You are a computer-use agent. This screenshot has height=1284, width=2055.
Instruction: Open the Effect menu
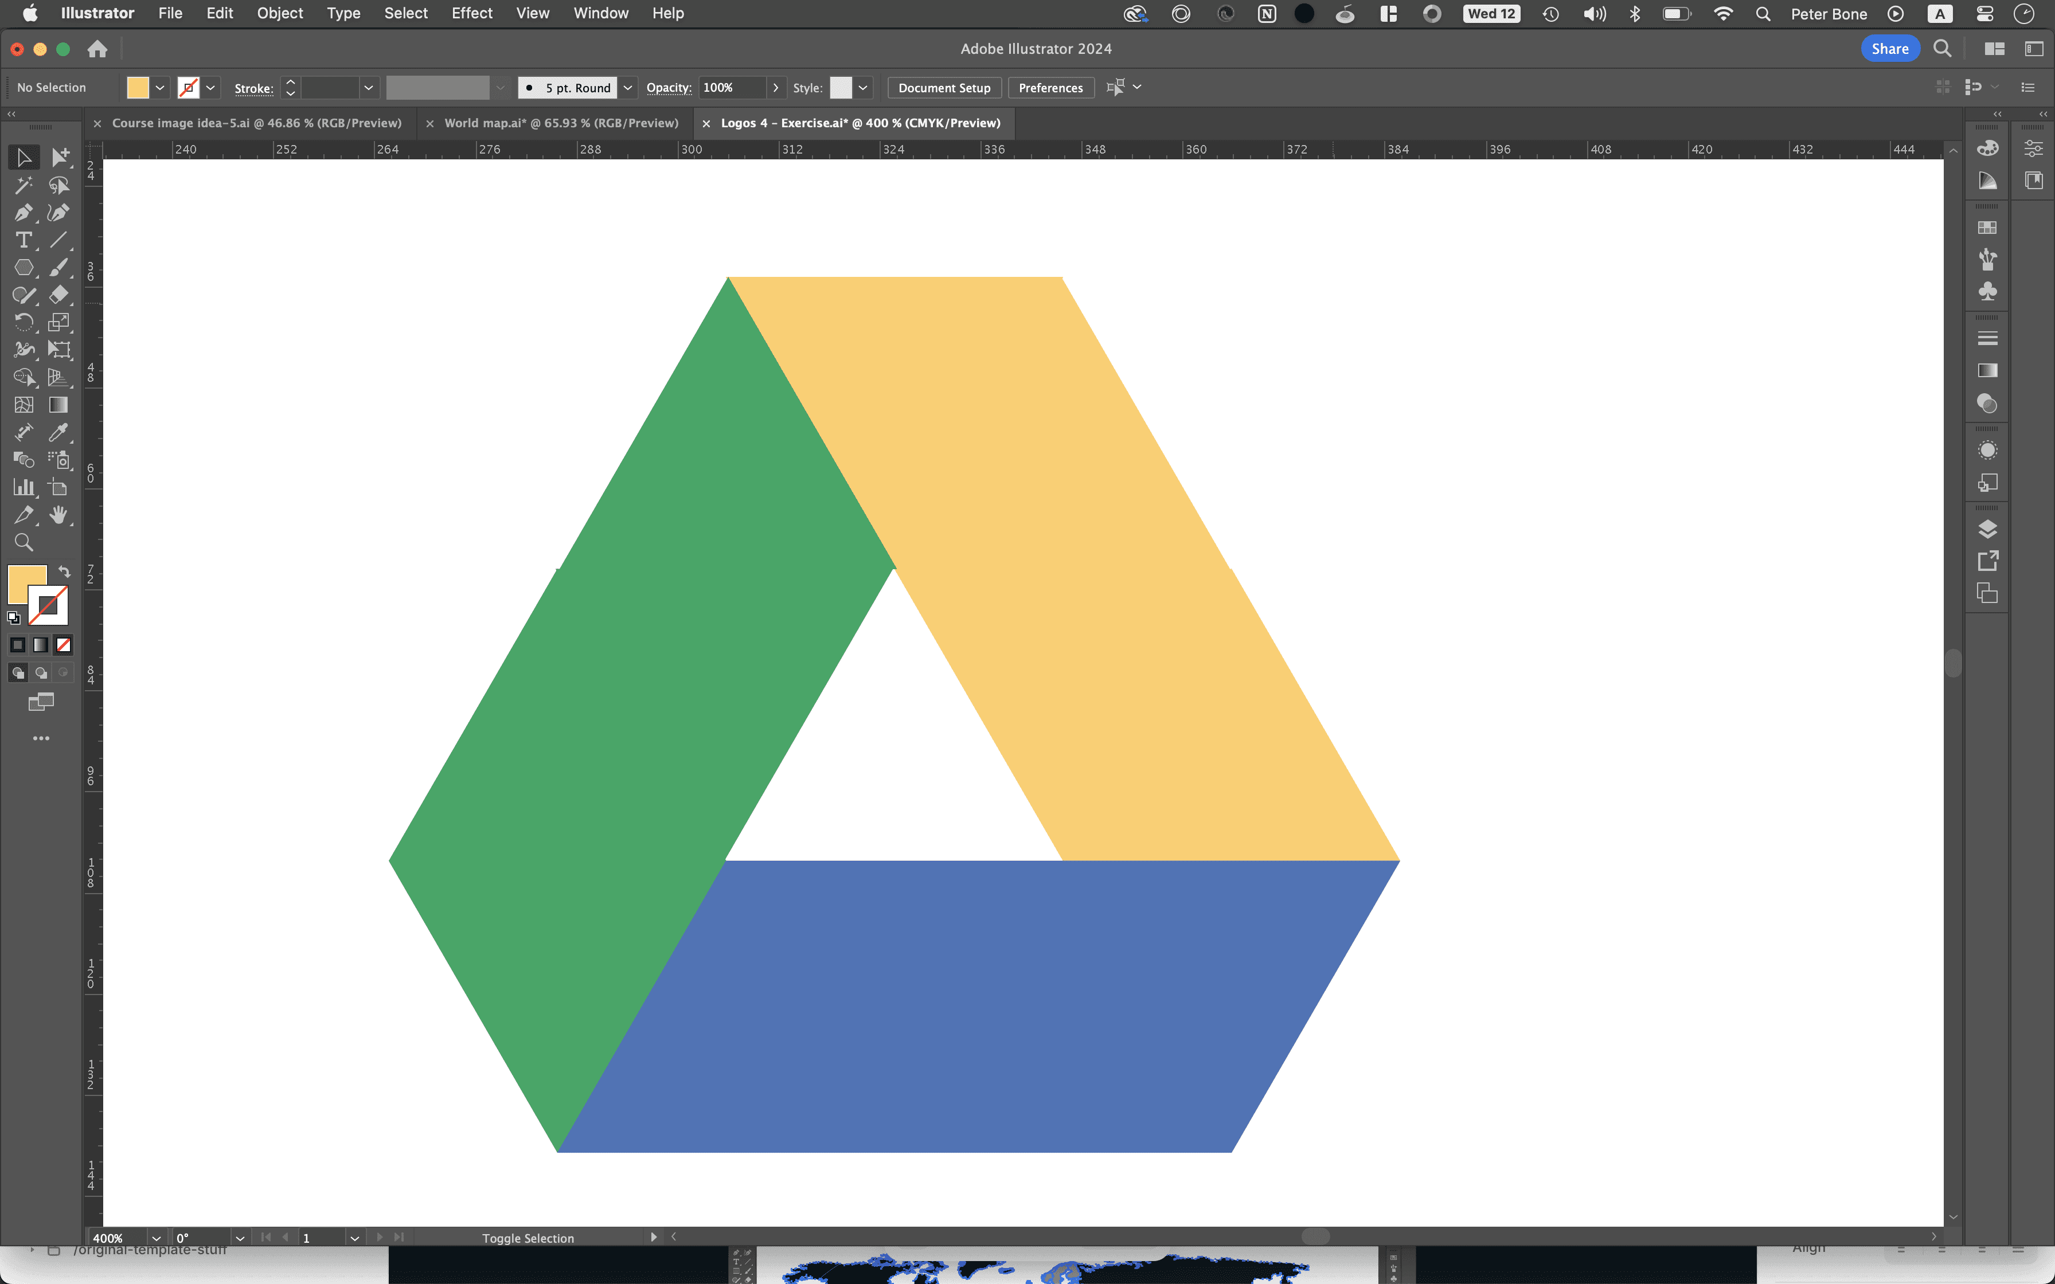(x=471, y=14)
